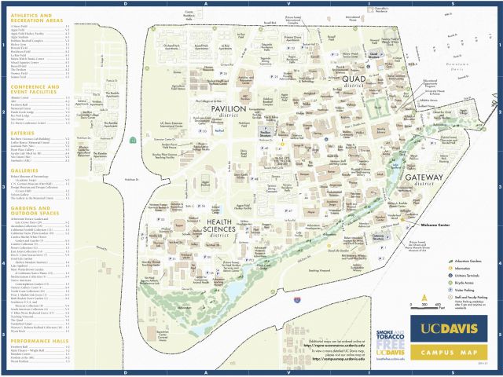Click the green building icon west of campus
This screenshot has width=503, height=377.
(133, 140)
